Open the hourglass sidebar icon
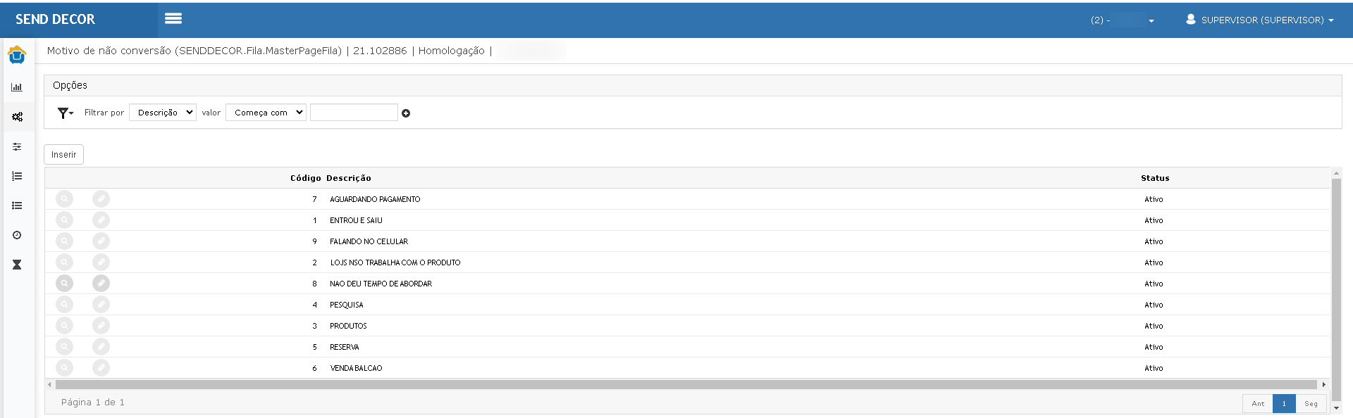The height and width of the screenshot is (418, 1353). tap(17, 265)
